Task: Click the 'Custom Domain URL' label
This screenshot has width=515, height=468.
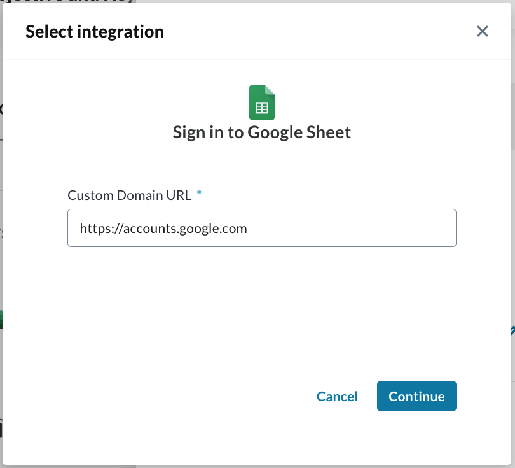Action: 130,195
